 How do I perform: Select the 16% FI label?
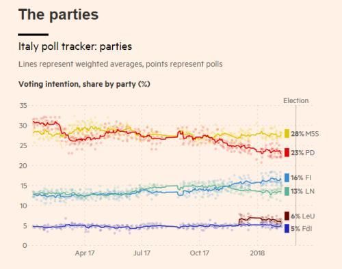pos(301,178)
